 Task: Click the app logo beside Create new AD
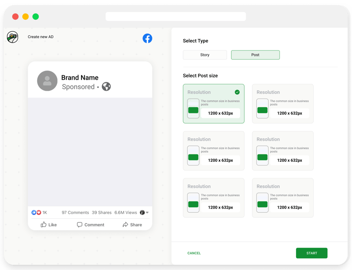(12, 37)
